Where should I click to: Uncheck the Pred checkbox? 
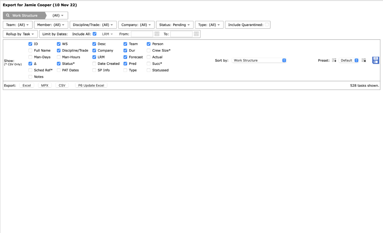click(125, 63)
